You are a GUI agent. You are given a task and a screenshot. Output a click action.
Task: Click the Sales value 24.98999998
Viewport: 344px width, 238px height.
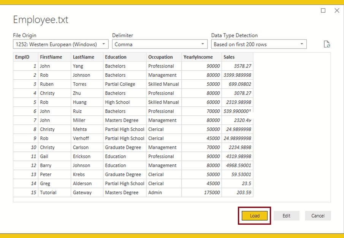[x=237, y=138]
